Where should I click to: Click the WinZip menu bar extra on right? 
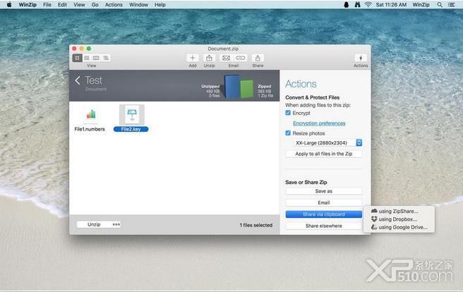pos(421,4)
